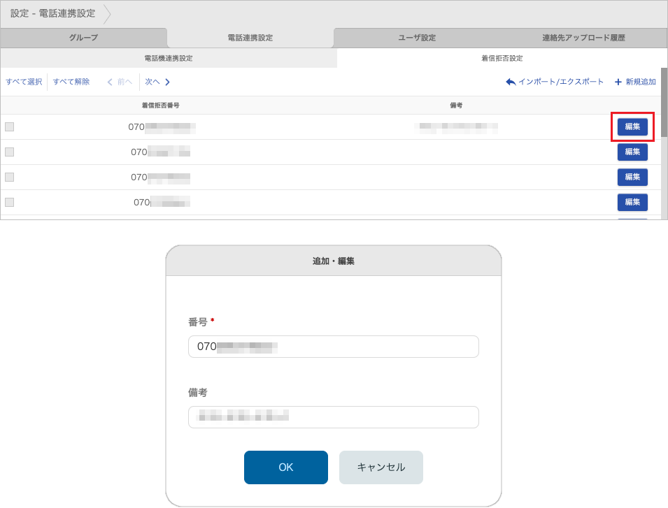Click the second row's 070 number
This screenshot has height=508, width=668.
point(161,152)
